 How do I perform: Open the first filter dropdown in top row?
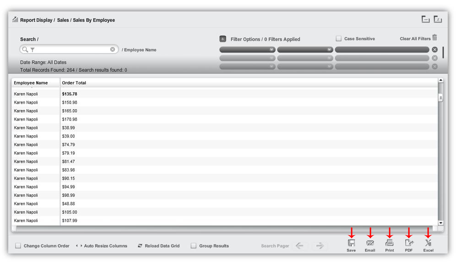[x=247, y=49]
